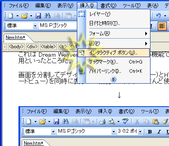Screen dimensions: 169x146
Task: Open 挿入(I) menu in lower embedded window
Action: [105, 111]
